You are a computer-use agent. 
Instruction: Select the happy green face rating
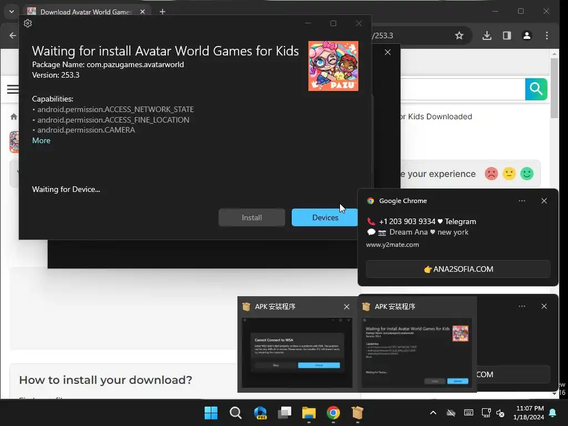click(x=527, y=174)
